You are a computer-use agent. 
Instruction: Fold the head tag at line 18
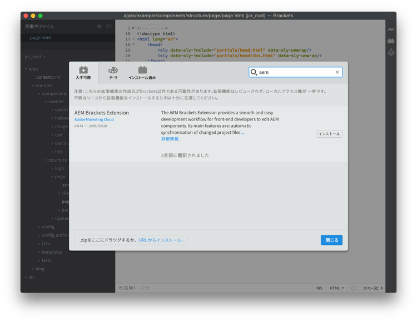133,44
